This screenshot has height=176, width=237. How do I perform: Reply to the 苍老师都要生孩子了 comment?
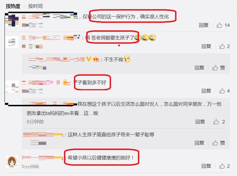(x=206, y=46)
